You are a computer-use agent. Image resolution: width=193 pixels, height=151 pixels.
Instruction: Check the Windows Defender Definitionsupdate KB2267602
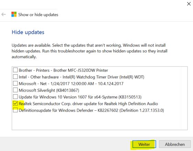point(15,110)
